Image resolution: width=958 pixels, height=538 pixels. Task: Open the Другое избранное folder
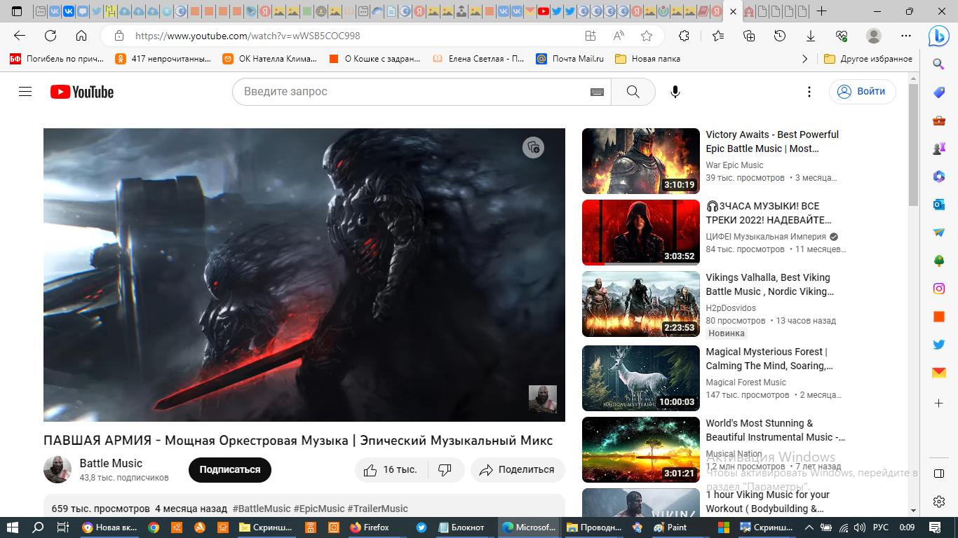click(x=868, y=59)
